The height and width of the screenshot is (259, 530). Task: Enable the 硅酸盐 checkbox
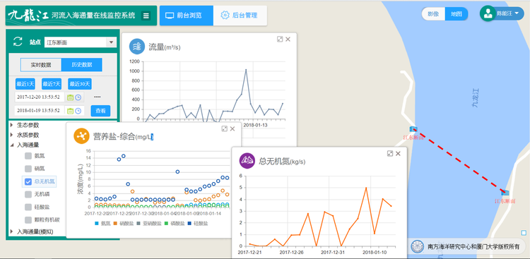click(x=28, y=207)
